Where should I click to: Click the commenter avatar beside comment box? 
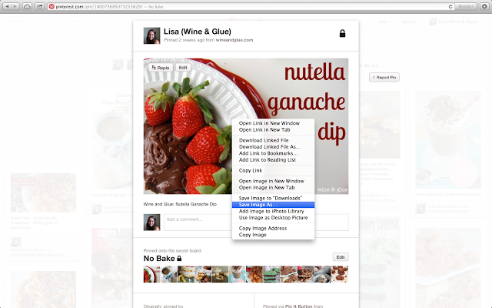[151, 223]
